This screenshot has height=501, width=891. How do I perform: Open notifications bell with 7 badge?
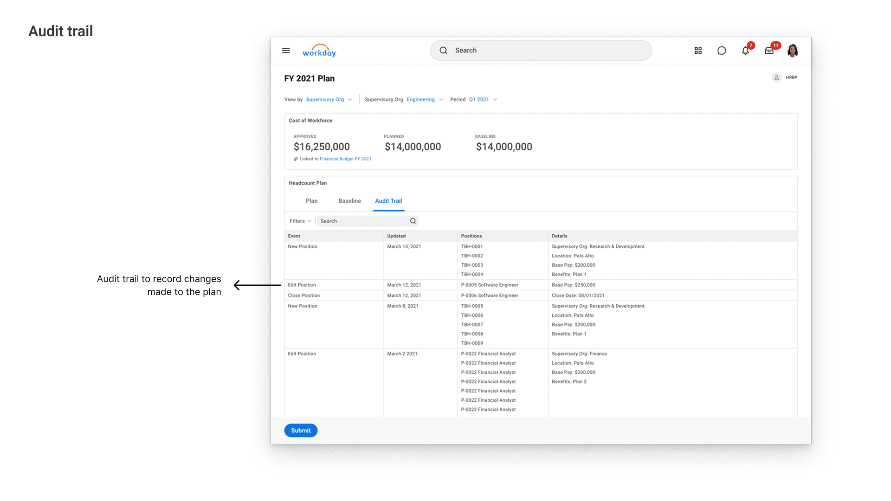click(746, 50)
